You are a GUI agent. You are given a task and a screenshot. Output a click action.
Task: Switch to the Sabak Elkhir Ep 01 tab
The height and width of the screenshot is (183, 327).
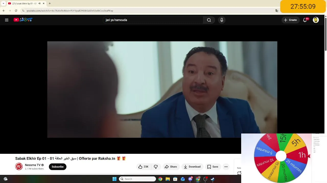pyautogui.click(x=24, y=4)
